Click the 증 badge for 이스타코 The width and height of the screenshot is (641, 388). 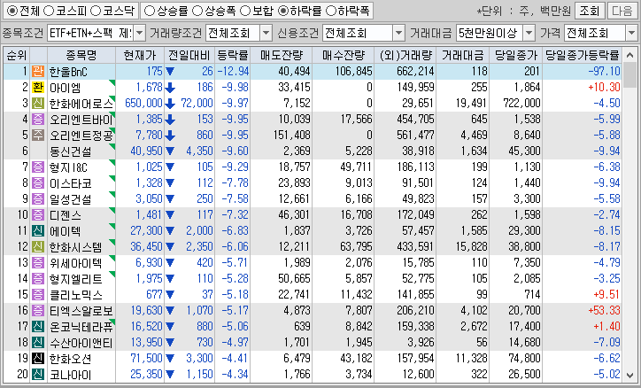[38, 183]
